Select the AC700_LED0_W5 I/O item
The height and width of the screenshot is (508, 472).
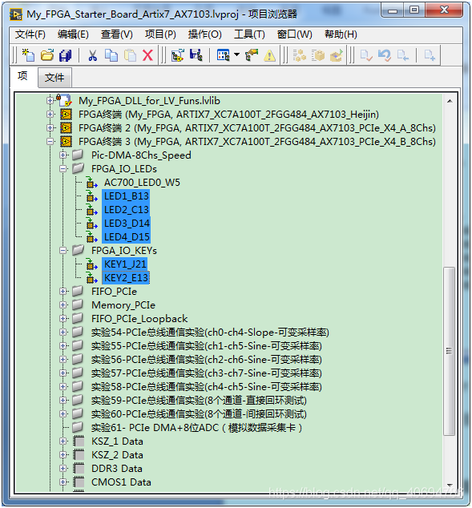pyautogui.click(x=142, y=183)
